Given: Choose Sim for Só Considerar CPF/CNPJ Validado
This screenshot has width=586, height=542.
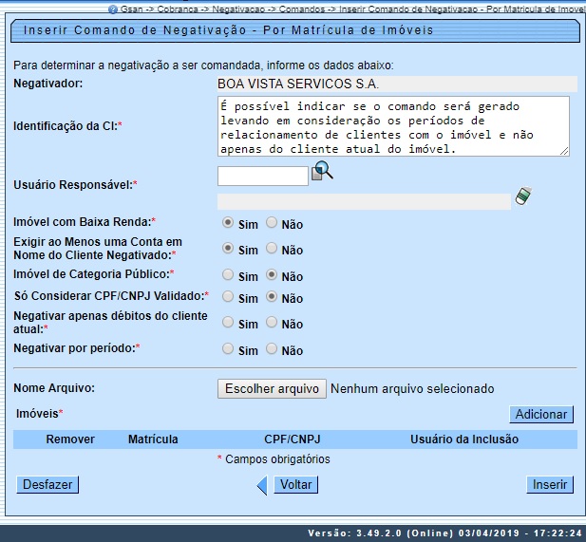Looking at the screenshot, I should point(227,297).
